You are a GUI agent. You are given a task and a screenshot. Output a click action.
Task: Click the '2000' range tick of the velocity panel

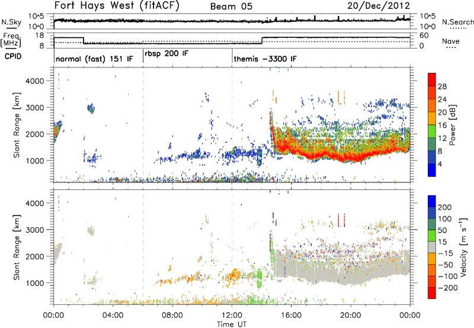[35, 256]
